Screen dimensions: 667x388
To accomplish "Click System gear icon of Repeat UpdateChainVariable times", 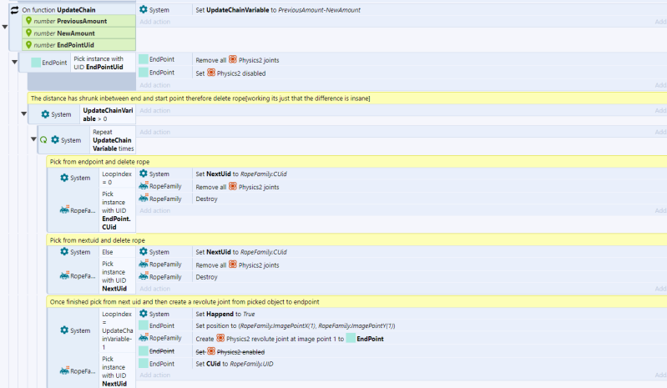I will click(x=55, y=139).
